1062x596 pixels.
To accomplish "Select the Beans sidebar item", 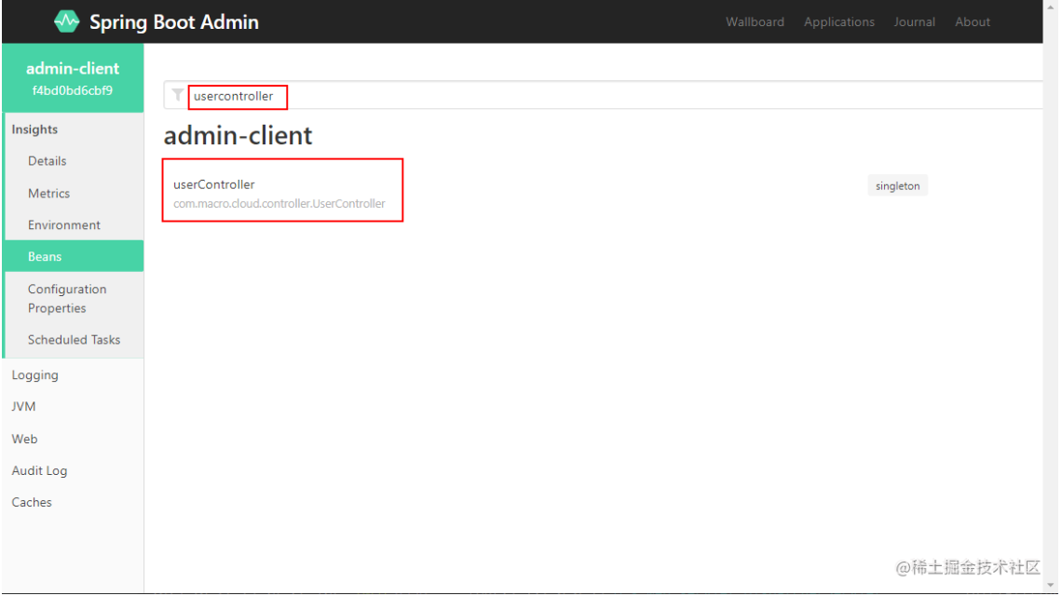I will coord(74,256).
